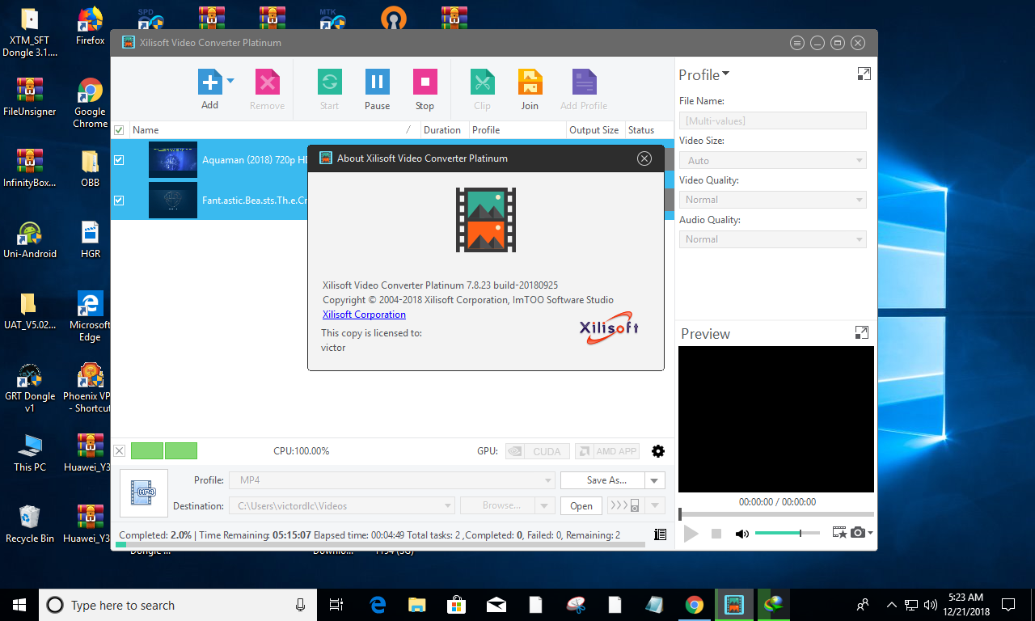Click the Output Size column header

[594, 130]
